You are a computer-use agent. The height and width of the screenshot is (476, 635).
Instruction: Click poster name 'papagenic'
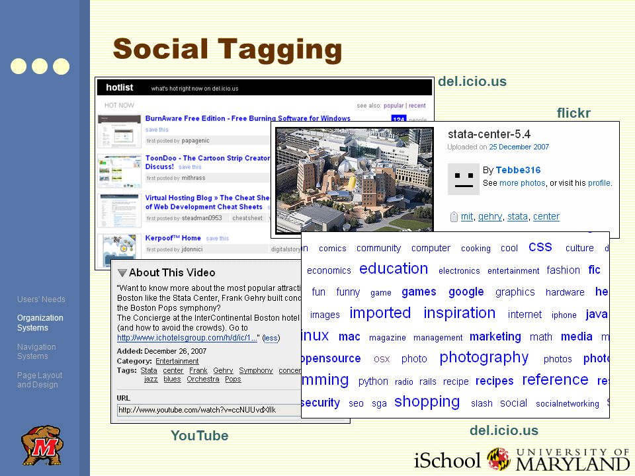coord(196,140)
